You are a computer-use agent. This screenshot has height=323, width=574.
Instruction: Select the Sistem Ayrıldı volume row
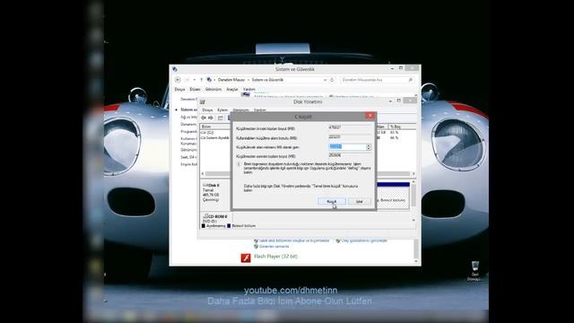click(215, 137)
